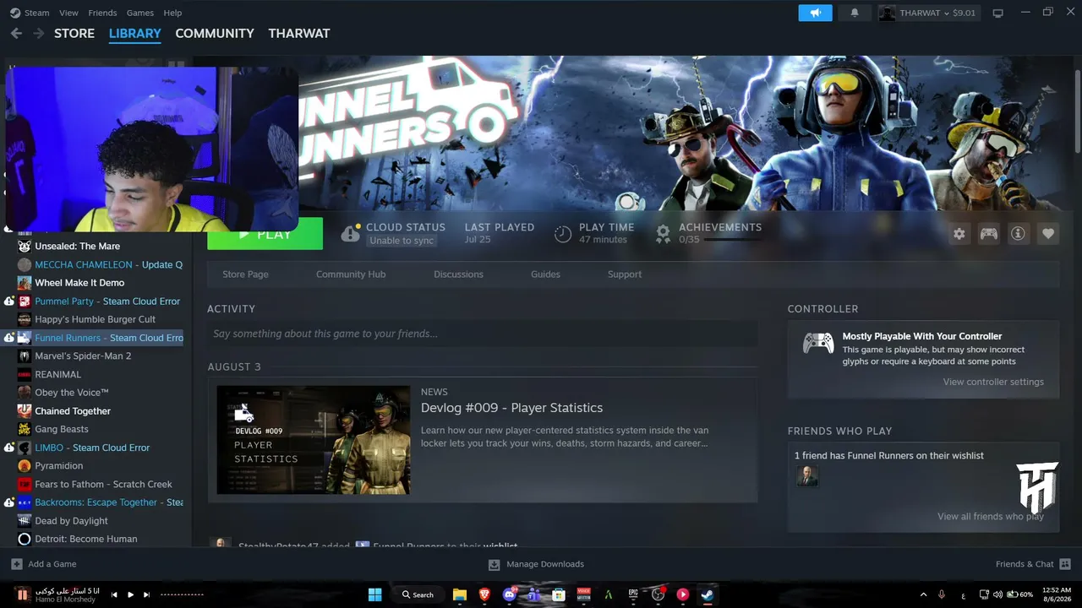The image size is (1082, 608).
Task: Go to the COMMUNITY tab
Action: coord(215,33)
